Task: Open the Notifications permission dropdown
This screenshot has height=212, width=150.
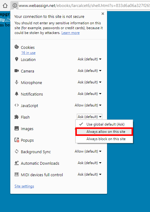Action: [90, 94]
